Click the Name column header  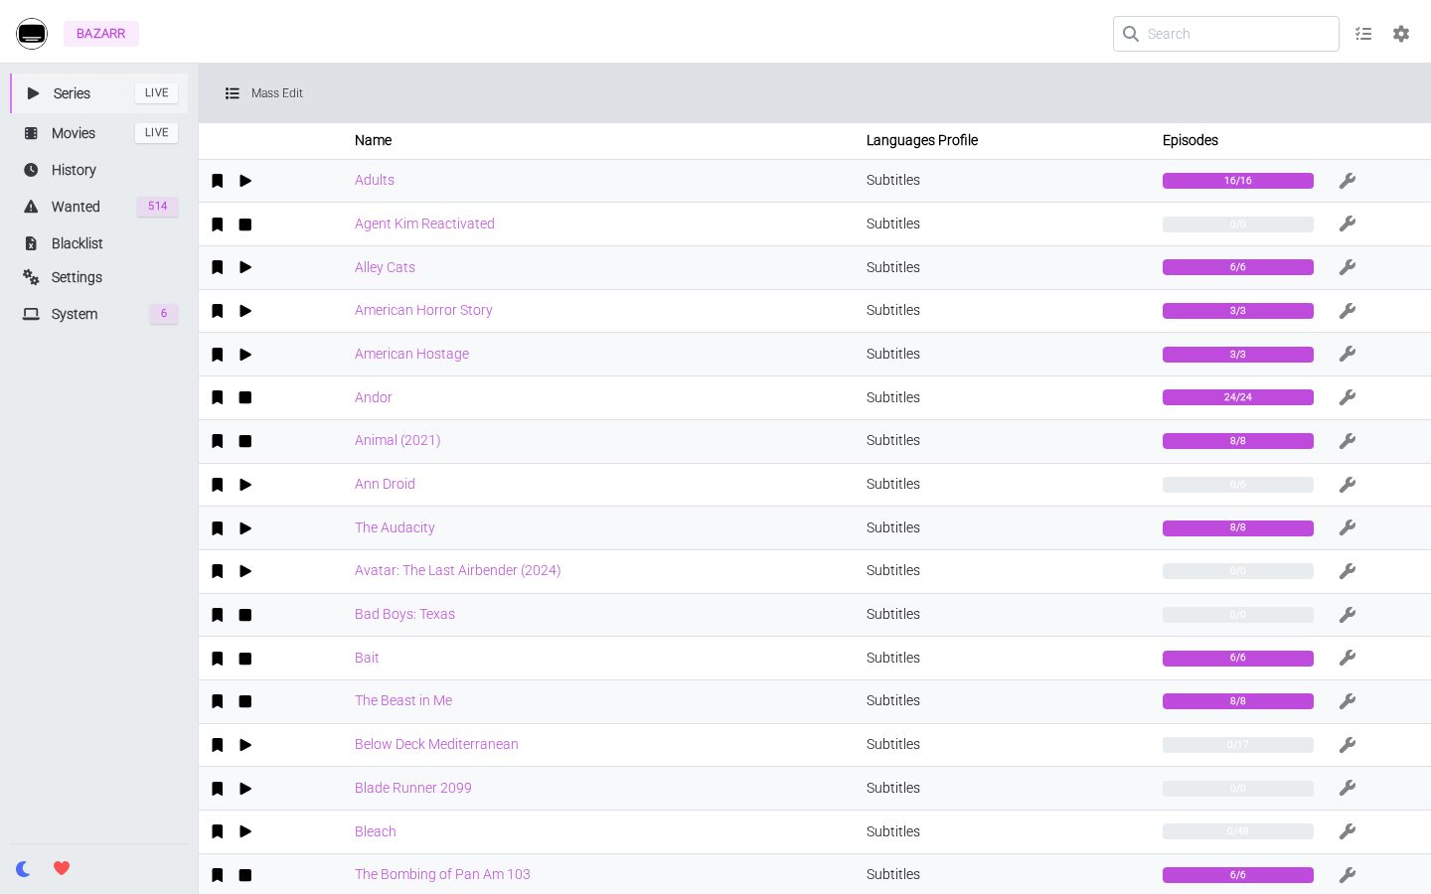pos(373,140)
